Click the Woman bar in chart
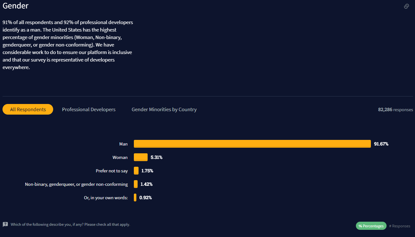 coord(141,157)
